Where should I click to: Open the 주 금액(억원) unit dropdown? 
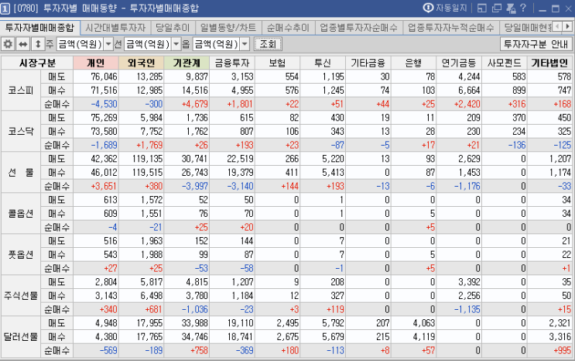pyautogui.click(x=108, y=44)
